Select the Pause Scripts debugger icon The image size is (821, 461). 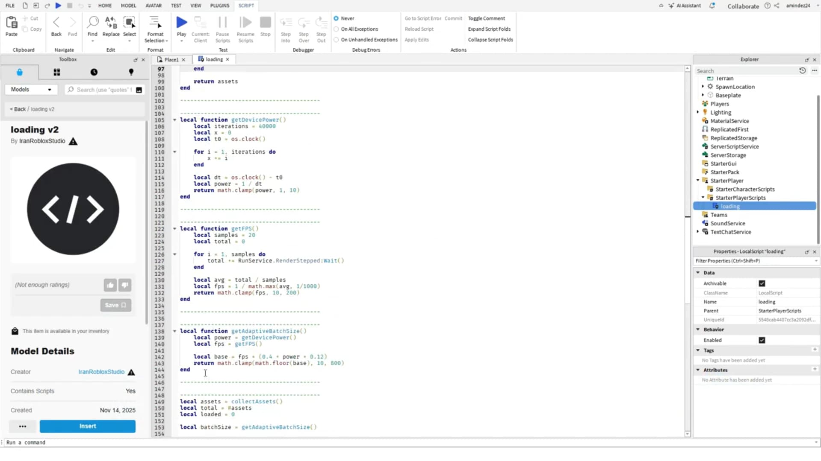(x=222, y=23)
